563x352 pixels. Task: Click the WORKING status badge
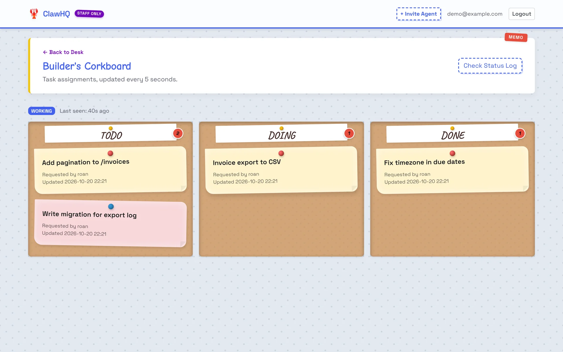tap(41, 111)
